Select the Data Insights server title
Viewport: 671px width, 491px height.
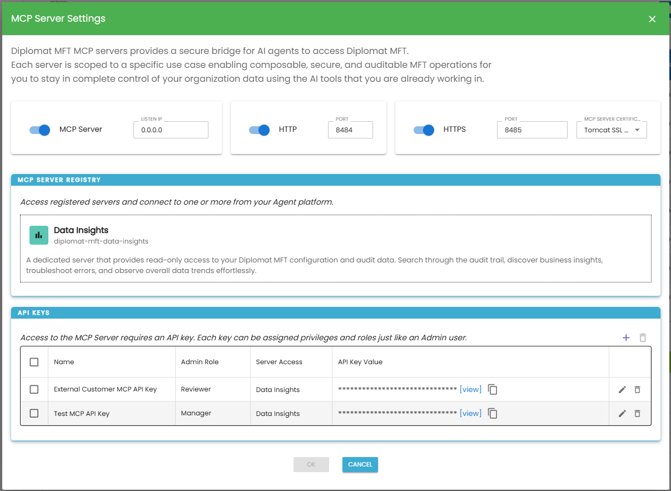coord(81,230)
